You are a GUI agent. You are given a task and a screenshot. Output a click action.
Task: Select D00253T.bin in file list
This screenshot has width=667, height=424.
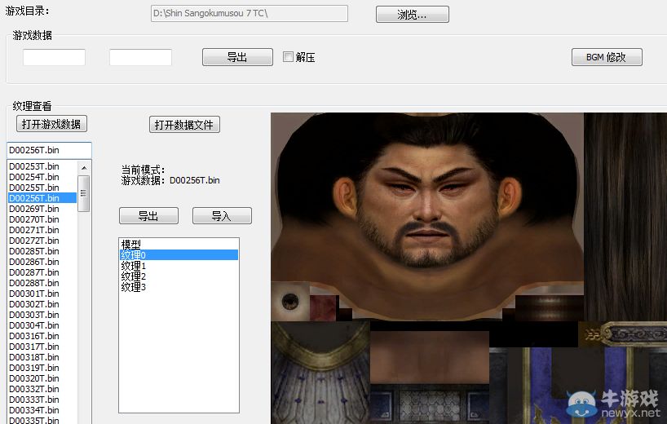pos(42,166)
